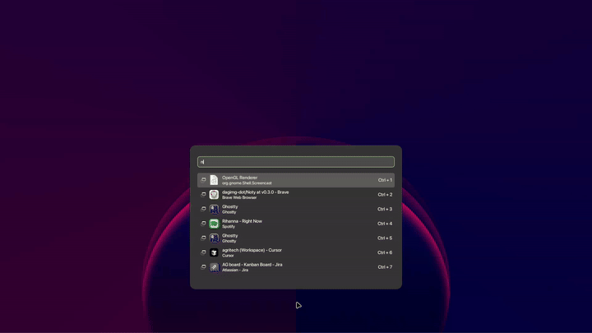
Task: Click small window glyph in Ctrl+3 Ghostty row
Action: 204,209
